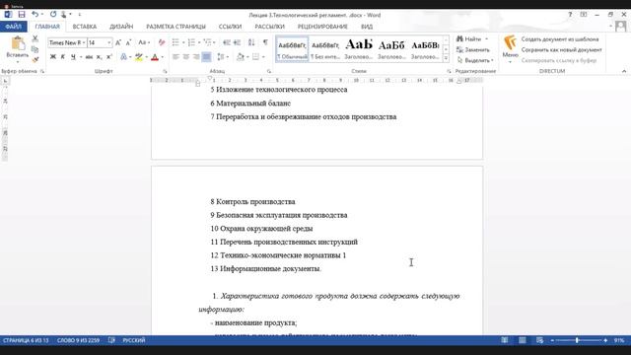Image resolution: width=631 pixels, height=355 pixels.
Task: Select the Без интервала style
Action: pos(325,48)
